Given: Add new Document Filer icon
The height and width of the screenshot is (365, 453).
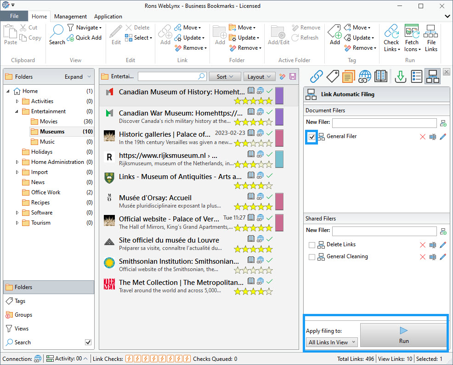Looking at the screenshot, I should click(x=443, y=123).
